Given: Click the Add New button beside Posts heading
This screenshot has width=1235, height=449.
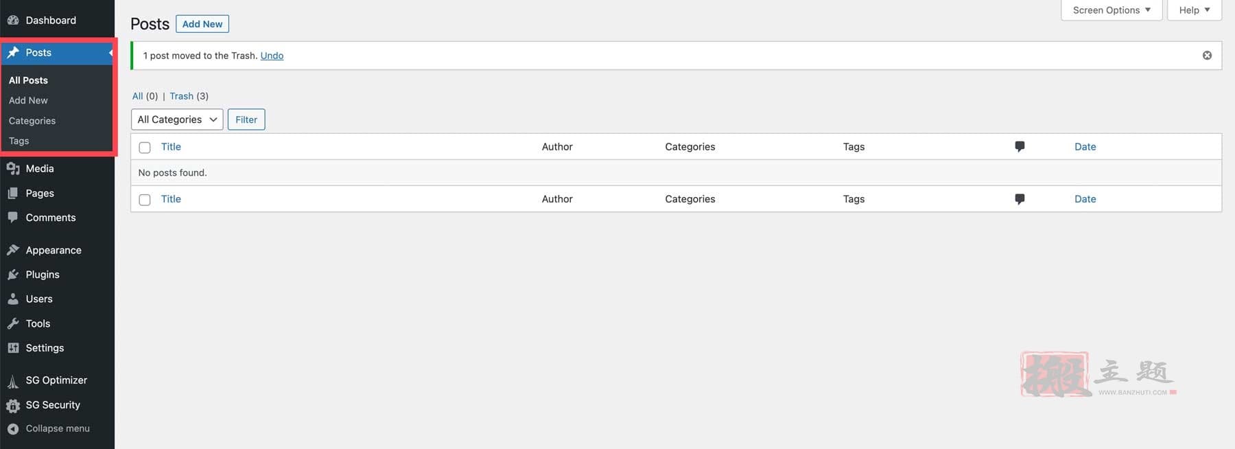Looking at the screenshot, I should click(x=202, y=24).
